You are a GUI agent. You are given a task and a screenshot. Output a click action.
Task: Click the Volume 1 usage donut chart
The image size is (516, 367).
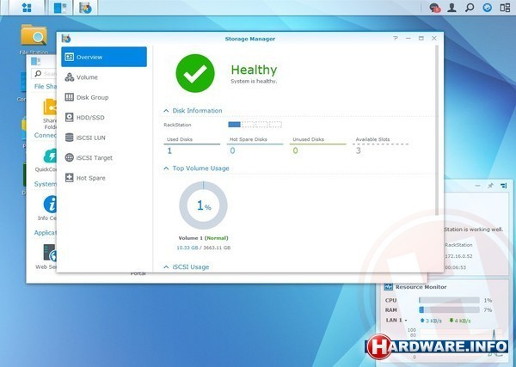point(203,205)
